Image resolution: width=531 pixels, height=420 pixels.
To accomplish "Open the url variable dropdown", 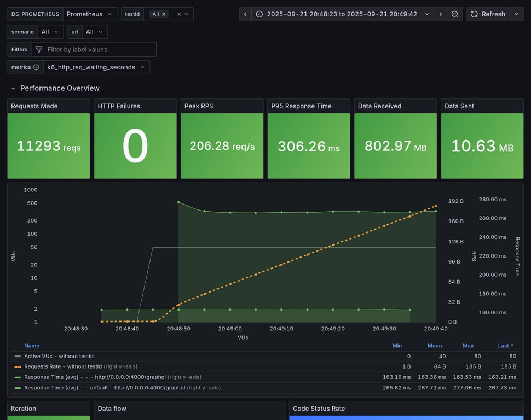I will [x=95, y=32].
